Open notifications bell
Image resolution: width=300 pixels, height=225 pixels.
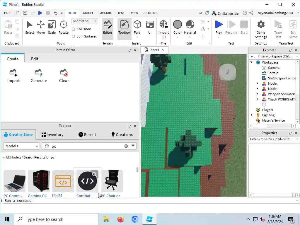click(207, 13)
